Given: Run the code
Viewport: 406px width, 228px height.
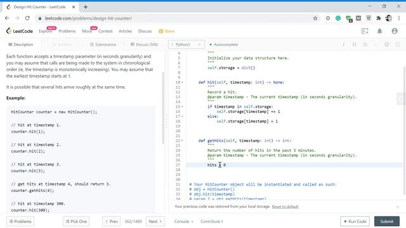Looking at the screenshot, I should pyautogui.click(x=355, y=221).
